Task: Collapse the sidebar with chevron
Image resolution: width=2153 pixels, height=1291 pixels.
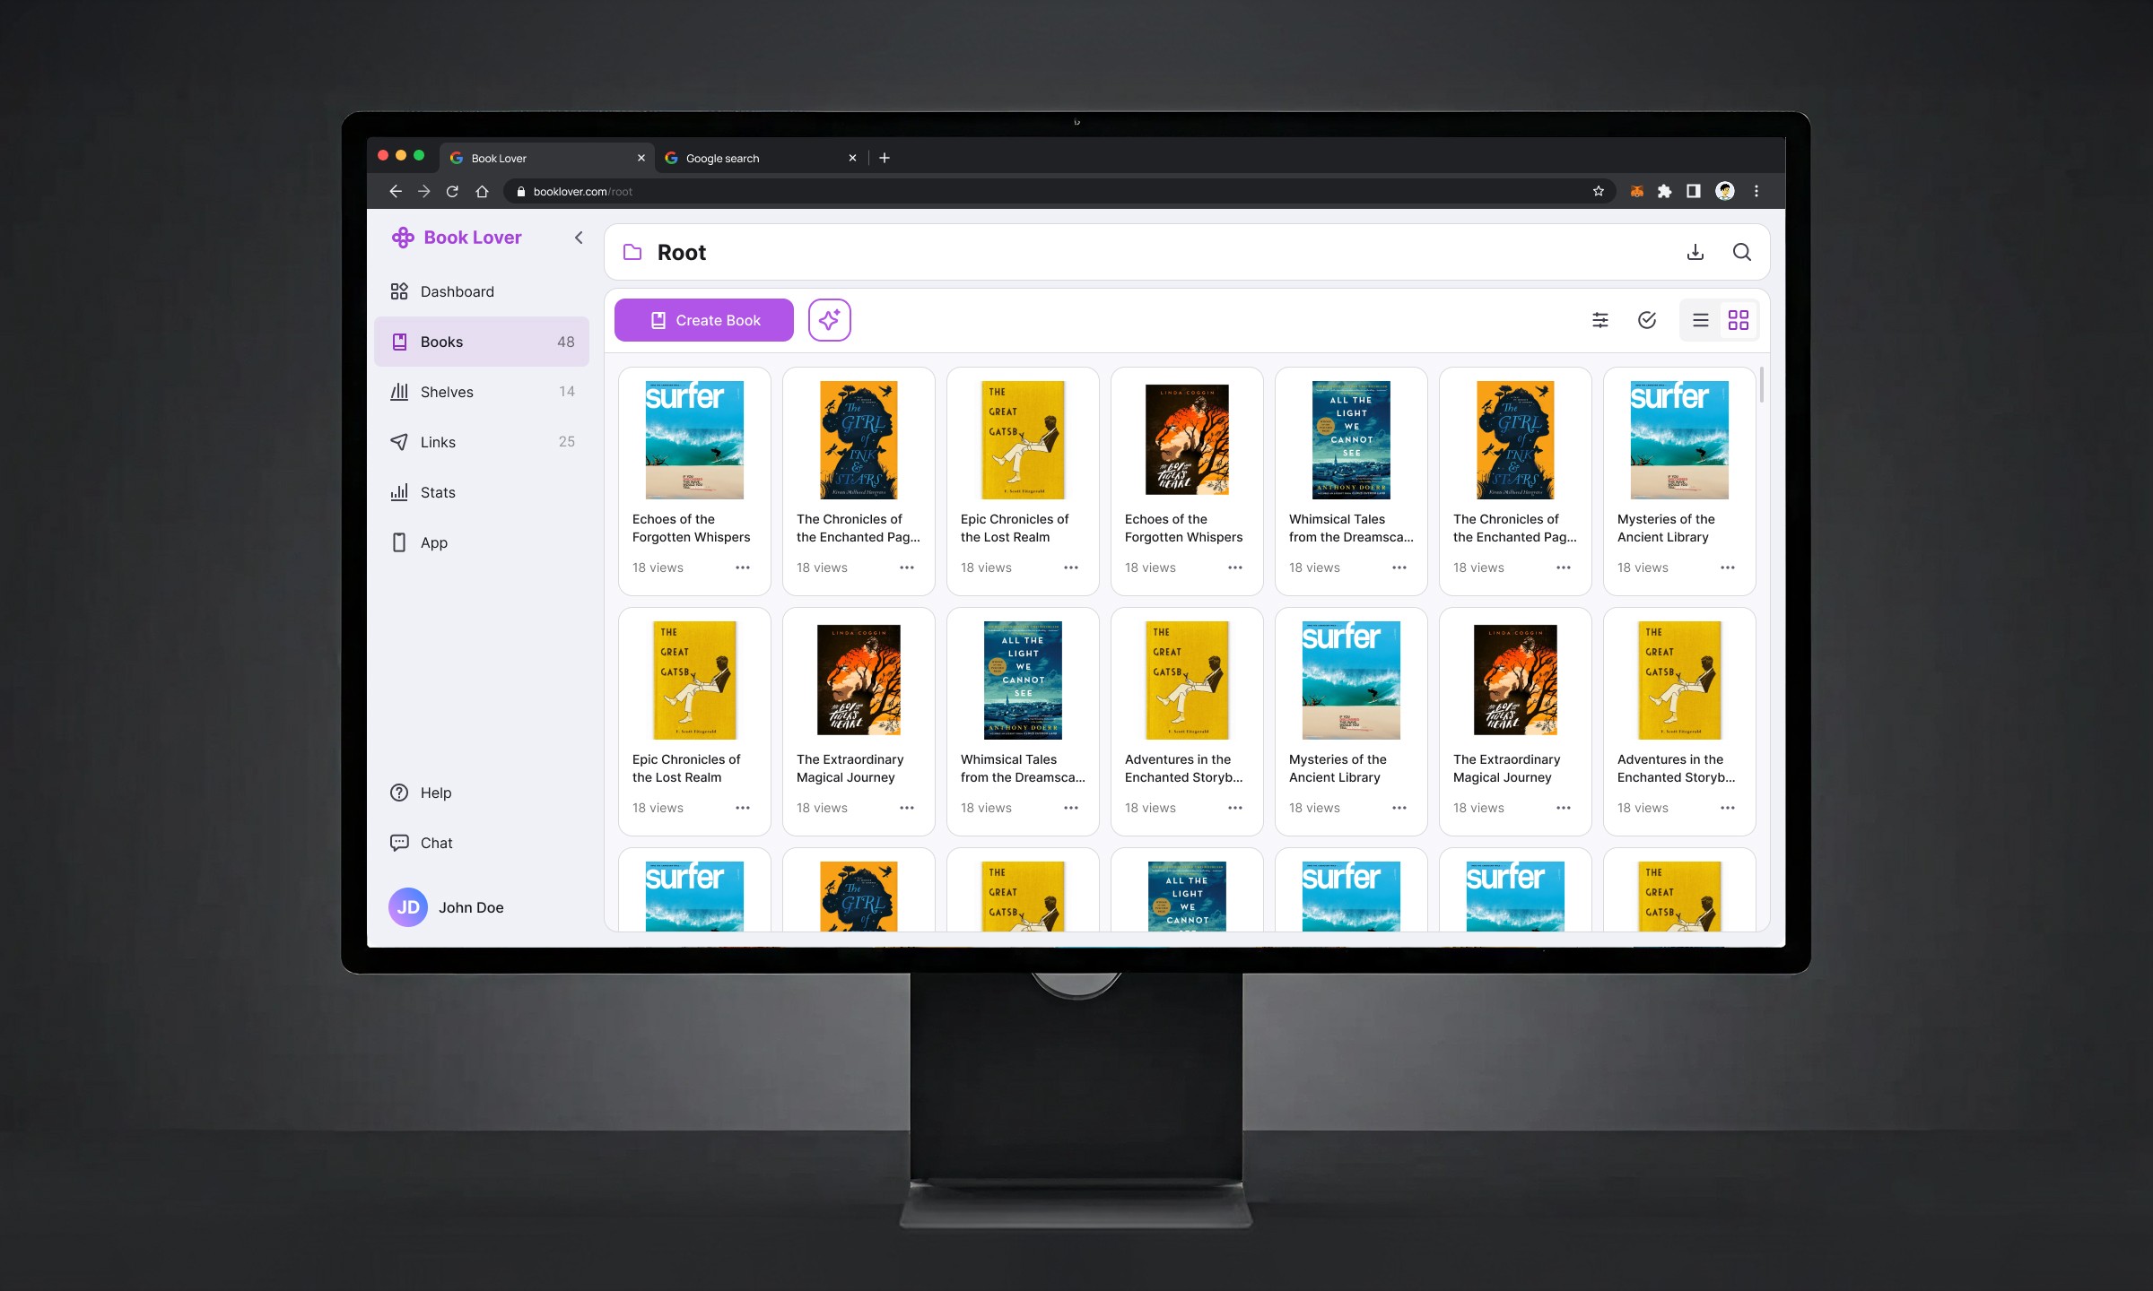Action: point(579,238)
